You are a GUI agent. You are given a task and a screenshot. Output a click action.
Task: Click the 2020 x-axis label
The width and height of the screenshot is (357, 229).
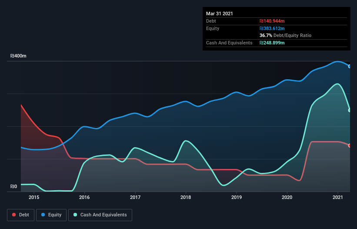tap(287, 197)
